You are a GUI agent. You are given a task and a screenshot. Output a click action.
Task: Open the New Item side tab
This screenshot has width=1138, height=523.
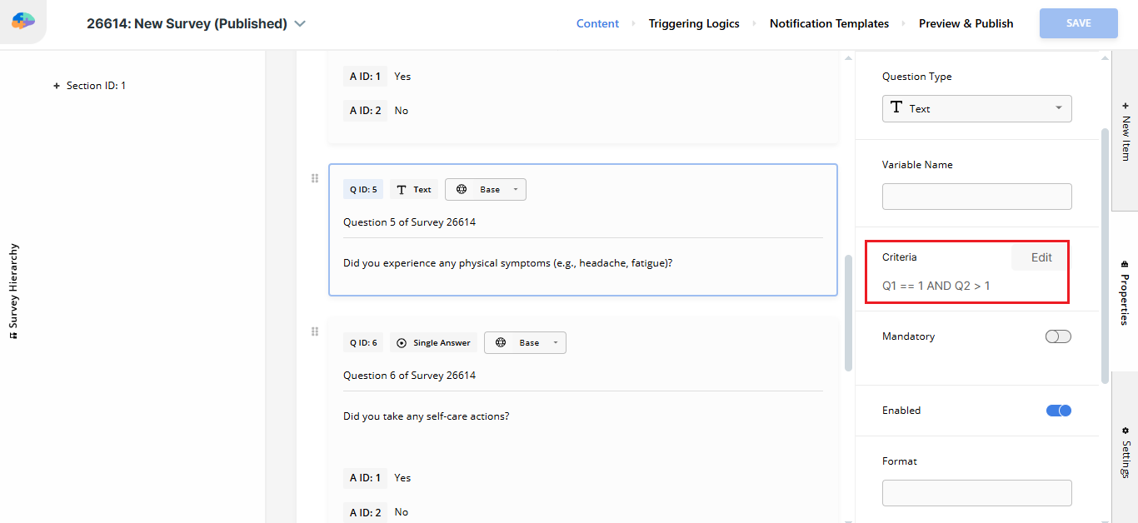pyautogui.click(x=1126, y=132)
